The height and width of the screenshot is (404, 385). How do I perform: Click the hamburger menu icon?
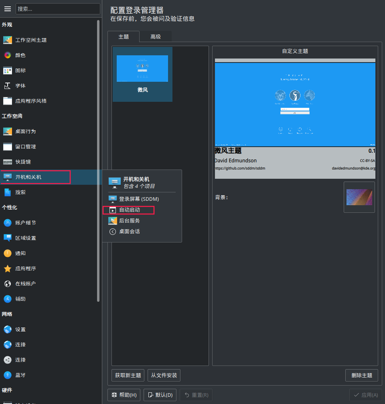(7, 9)
